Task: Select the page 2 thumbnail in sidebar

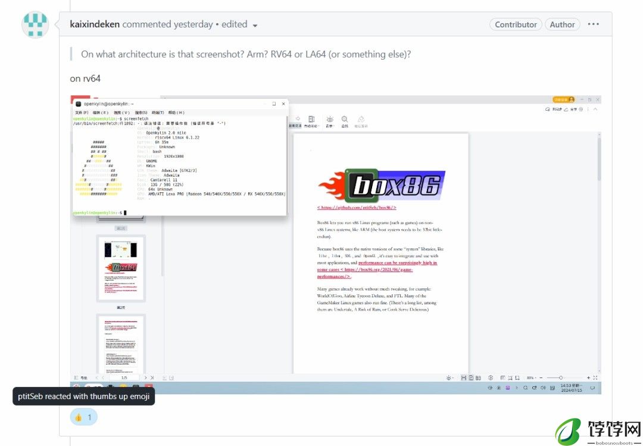Action: (x=121, y=269)
